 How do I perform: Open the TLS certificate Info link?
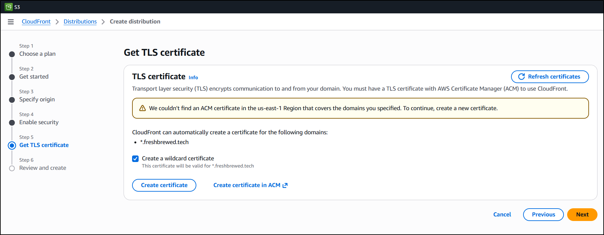click(193, 78)
